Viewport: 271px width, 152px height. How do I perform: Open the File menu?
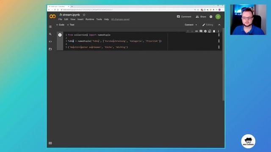coord(60,19)
